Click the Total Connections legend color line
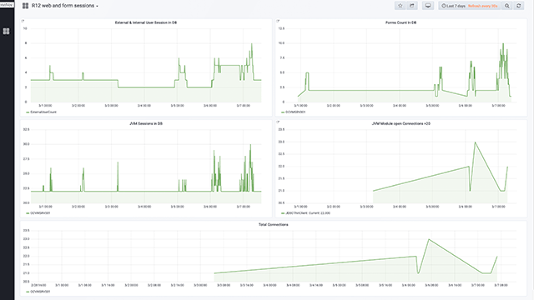The height and width of the screenshot is (300, 534). pos(28,292)
